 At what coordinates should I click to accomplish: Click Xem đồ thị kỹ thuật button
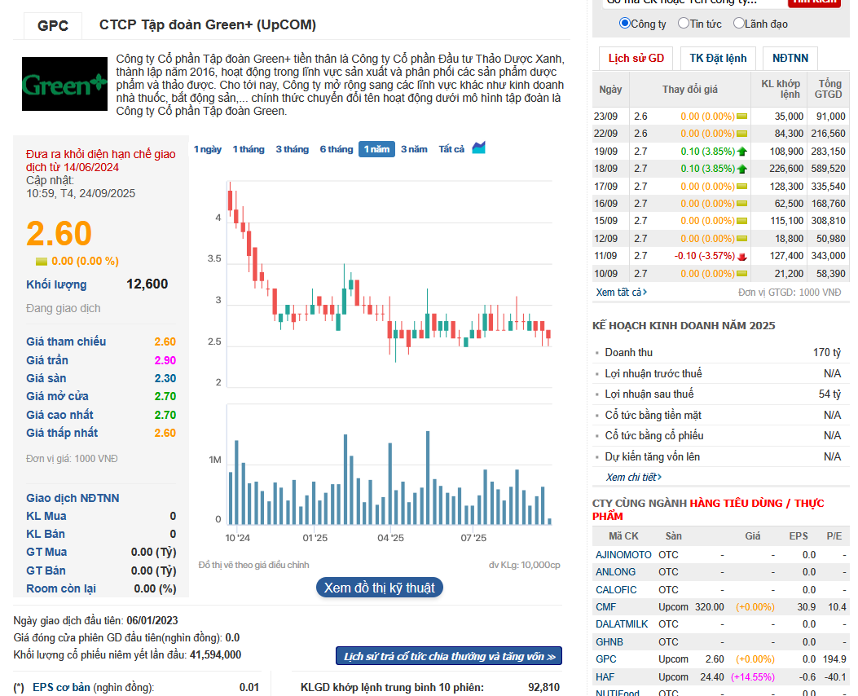[379, 588]
